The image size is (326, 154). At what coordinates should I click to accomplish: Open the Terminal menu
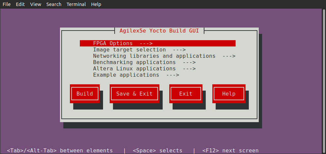pos(76,4)
